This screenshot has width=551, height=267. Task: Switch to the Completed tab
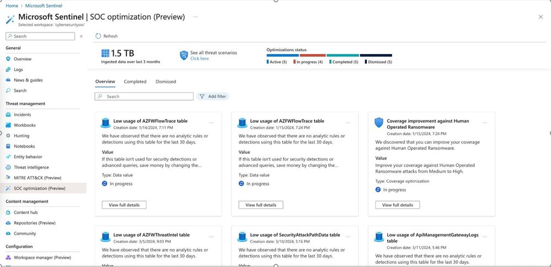[135, 81]
